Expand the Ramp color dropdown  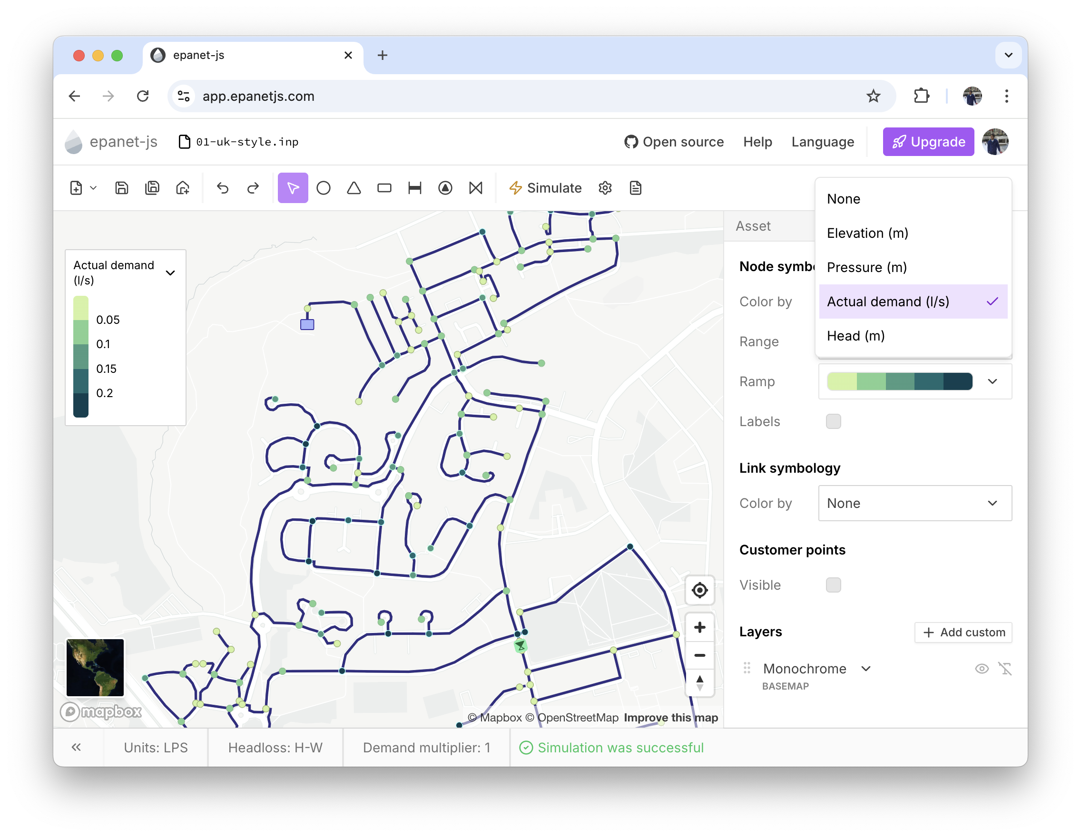[993, 381]
